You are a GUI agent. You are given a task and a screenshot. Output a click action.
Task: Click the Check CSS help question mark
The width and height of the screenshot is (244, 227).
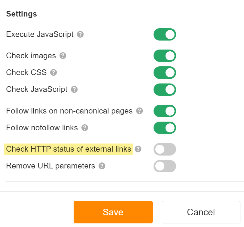53,73
